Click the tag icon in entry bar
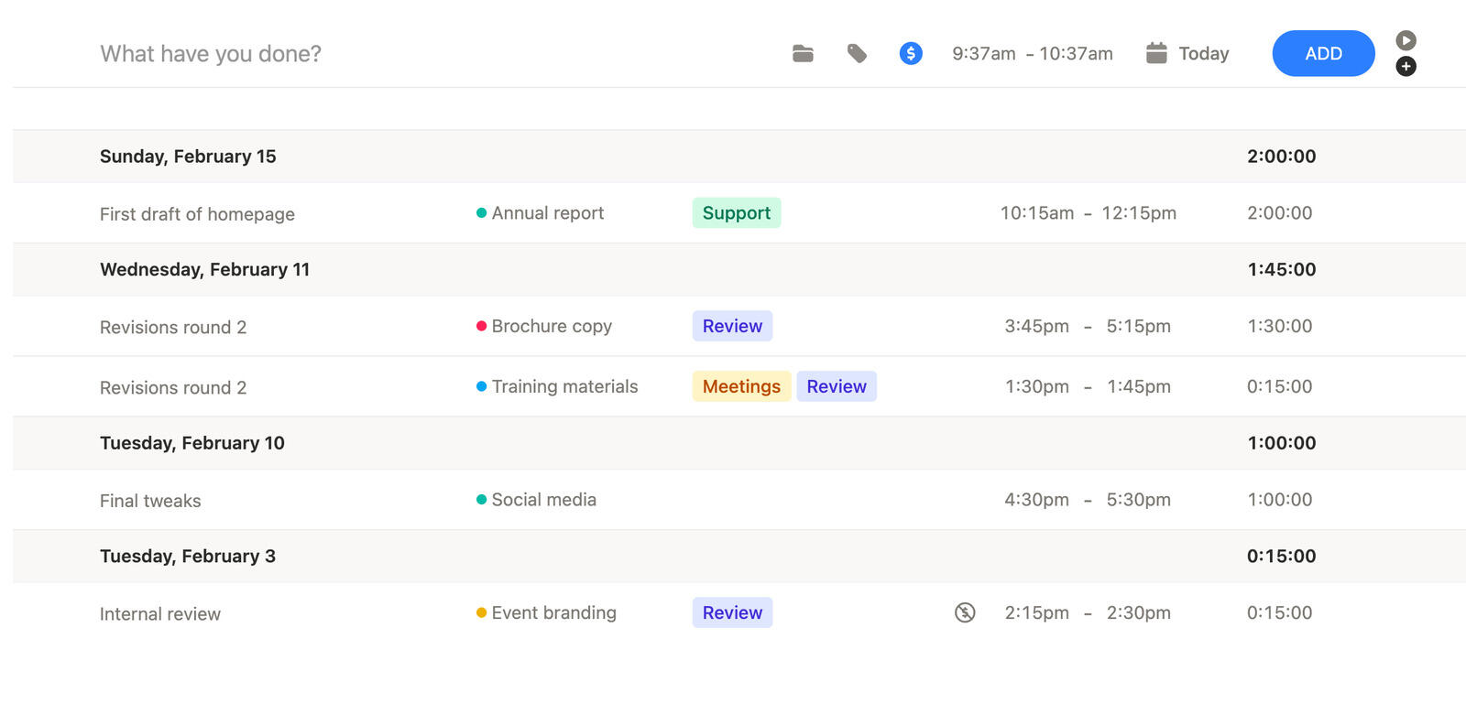This screenshot has height=725, width=1466. click(857, 54)
